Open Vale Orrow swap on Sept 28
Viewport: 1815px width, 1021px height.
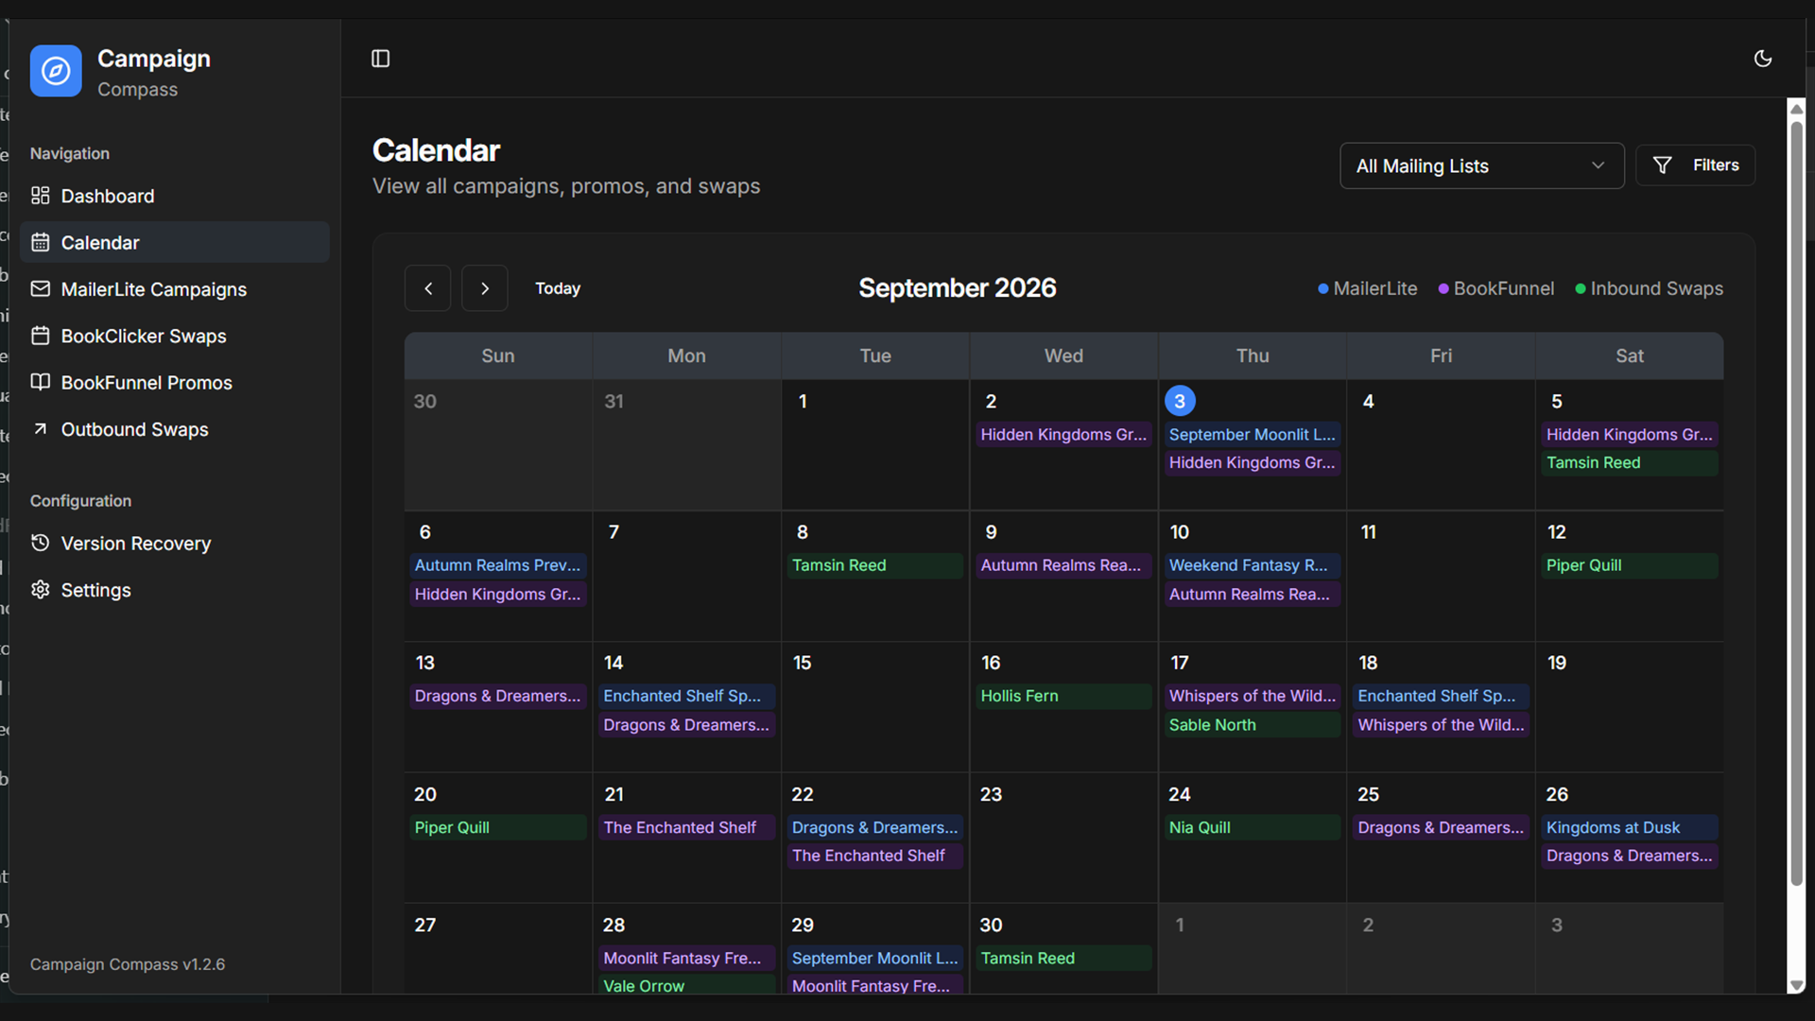pos(687,985)
